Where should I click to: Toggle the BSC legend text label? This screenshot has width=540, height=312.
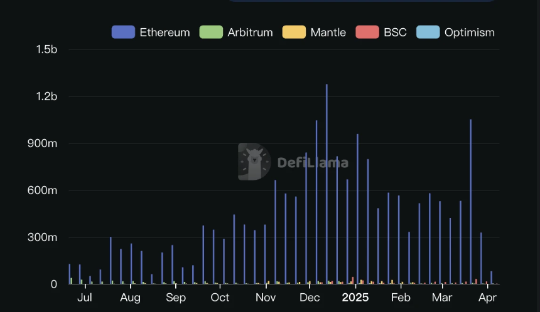(395, 33)
